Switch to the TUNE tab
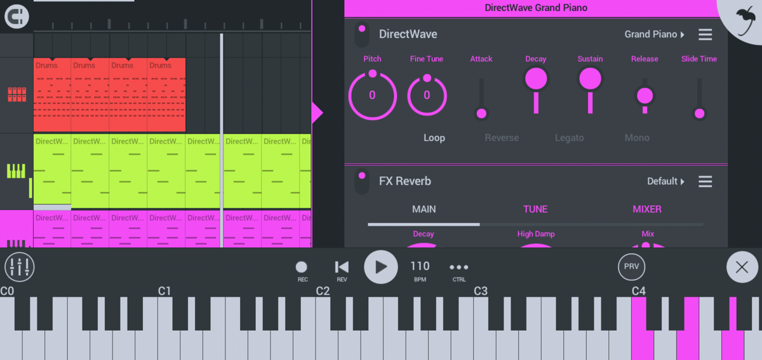 535,209
